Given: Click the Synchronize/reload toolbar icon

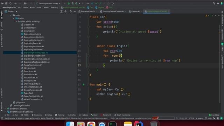Looking at the screenshot, I should click(x=10, y=3).
